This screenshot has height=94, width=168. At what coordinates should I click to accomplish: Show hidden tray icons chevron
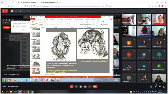(x=145, y=92)
